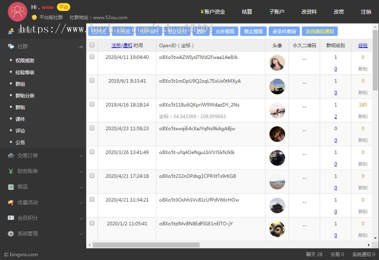Click the 商品 sidebar icon

11,187
